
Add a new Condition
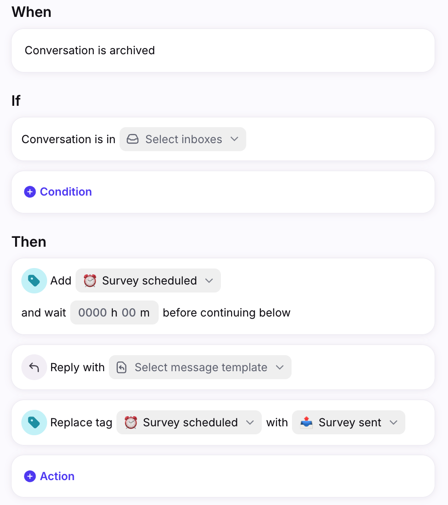click(x=58, y=192)
